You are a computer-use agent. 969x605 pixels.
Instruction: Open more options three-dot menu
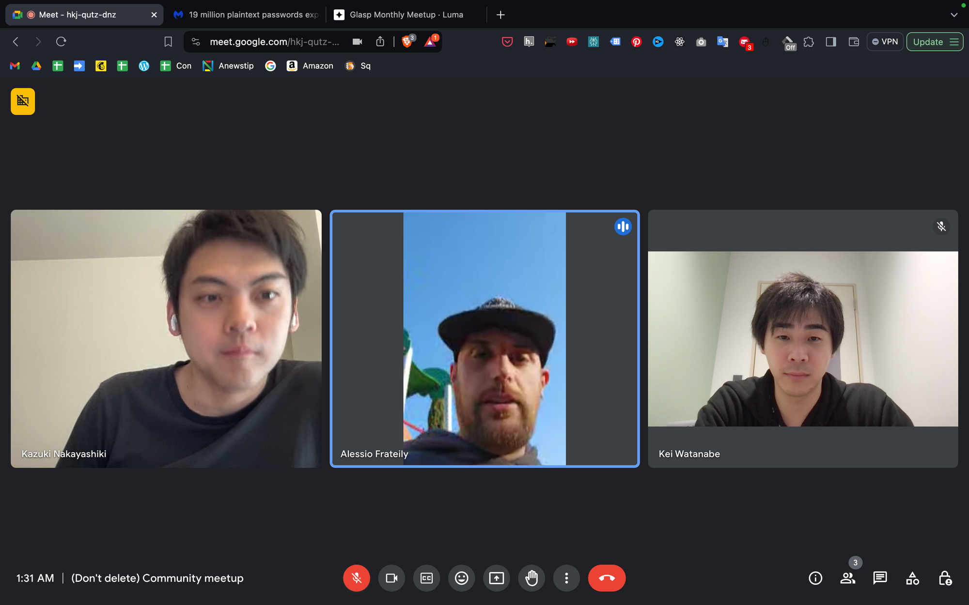click(x=566, y=578)
